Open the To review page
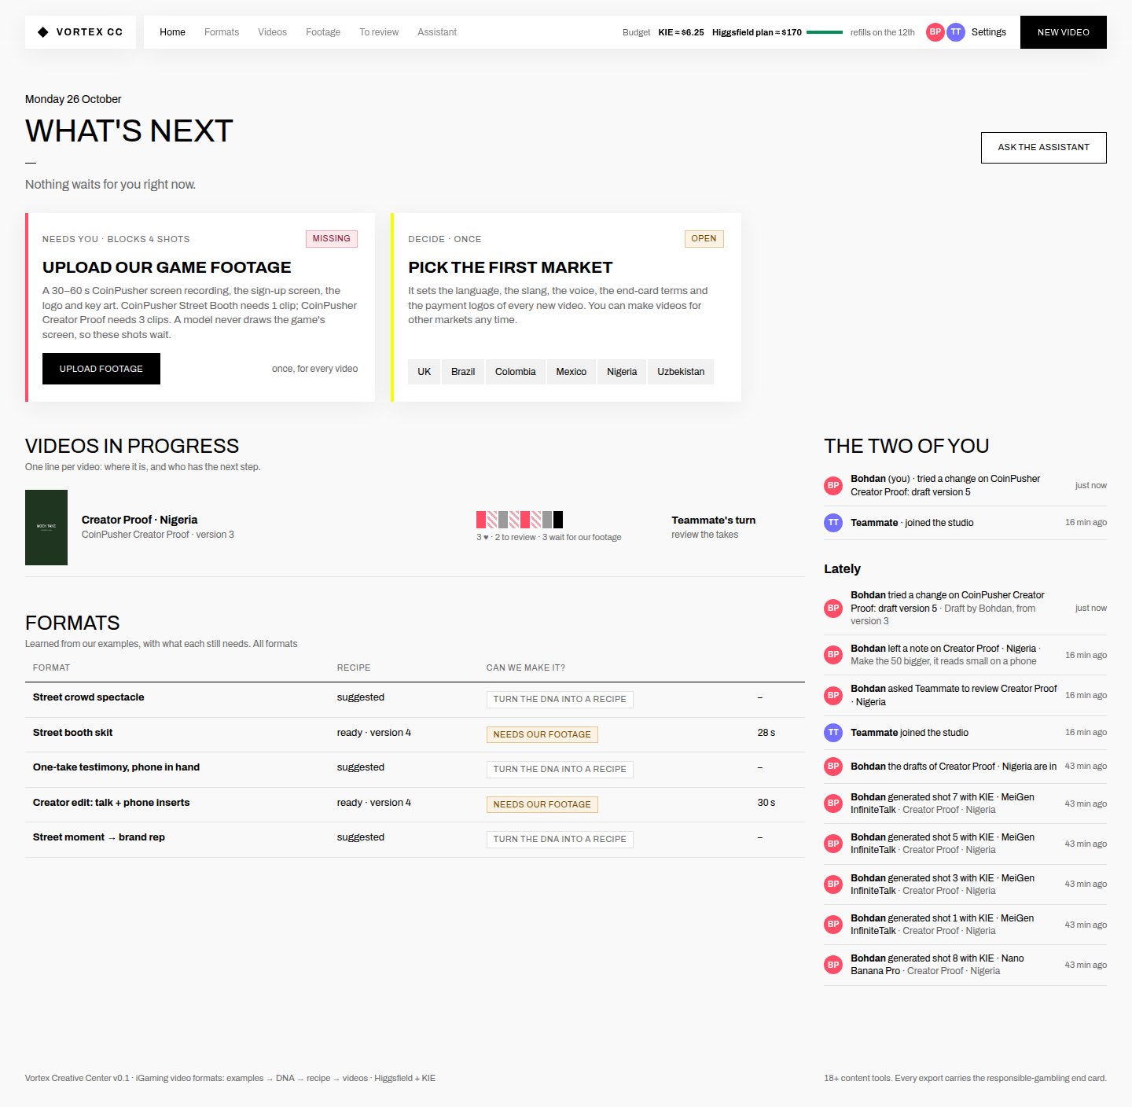This screenshot has width=1132, height=1107. click(379, 32)
